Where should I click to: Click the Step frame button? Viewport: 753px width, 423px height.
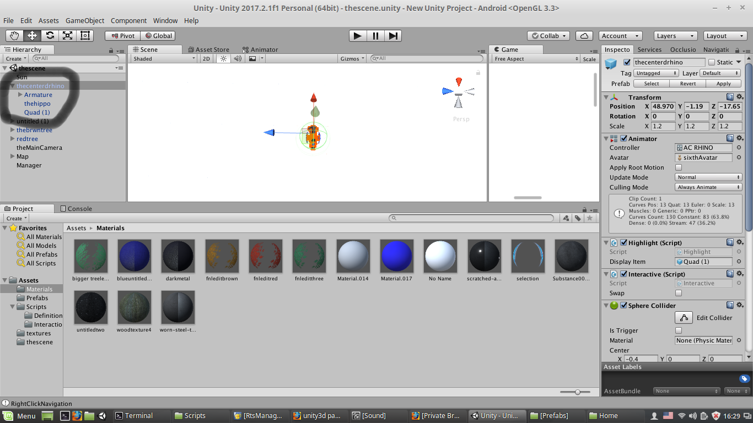point(392,36)
